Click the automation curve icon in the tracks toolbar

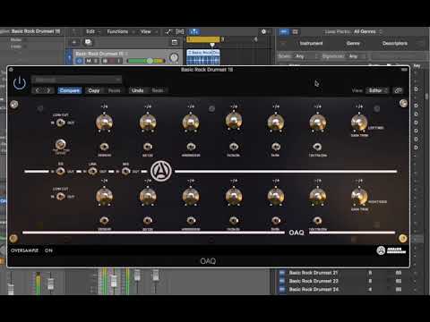[168, 31]
